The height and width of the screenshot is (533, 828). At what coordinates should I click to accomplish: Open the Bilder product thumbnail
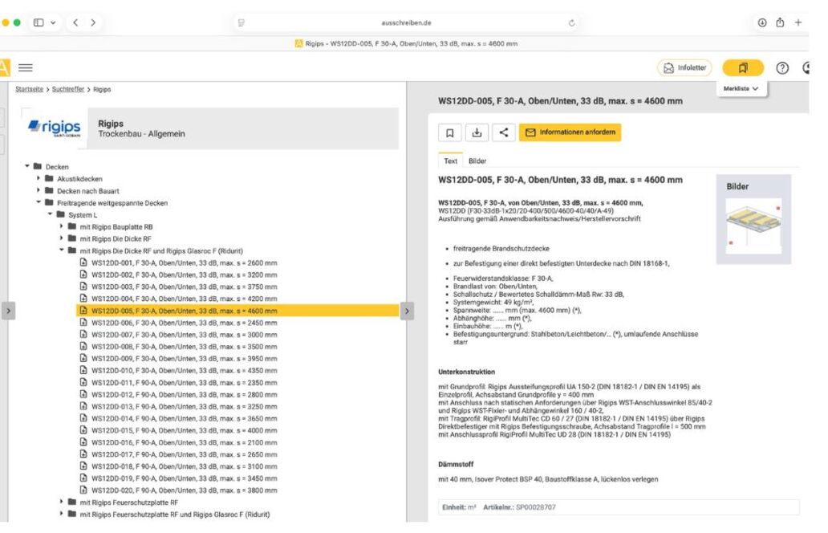(753, 226)
